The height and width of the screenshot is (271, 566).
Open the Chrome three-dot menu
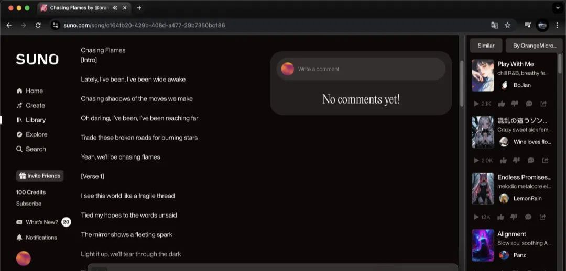coord(557,25)
